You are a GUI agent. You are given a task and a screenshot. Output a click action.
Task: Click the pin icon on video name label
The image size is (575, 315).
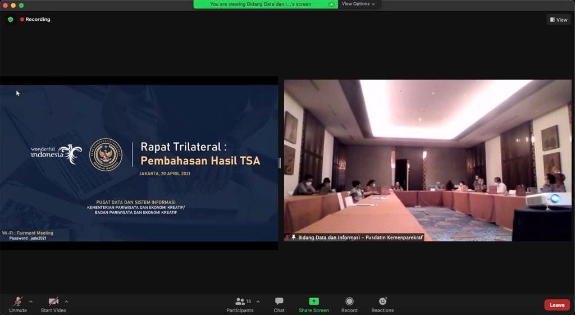coord(294,238)
